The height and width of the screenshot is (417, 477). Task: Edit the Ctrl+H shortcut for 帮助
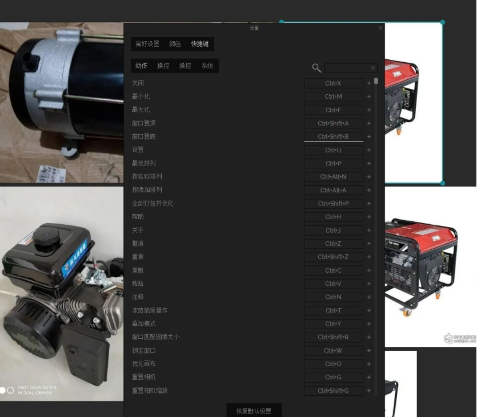click(x=334, y=217)
